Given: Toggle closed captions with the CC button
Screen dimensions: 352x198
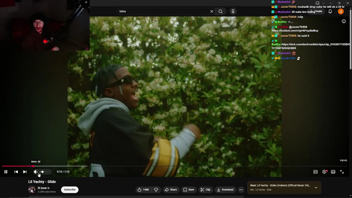Looking at the screenshot, I should (315, 172).
